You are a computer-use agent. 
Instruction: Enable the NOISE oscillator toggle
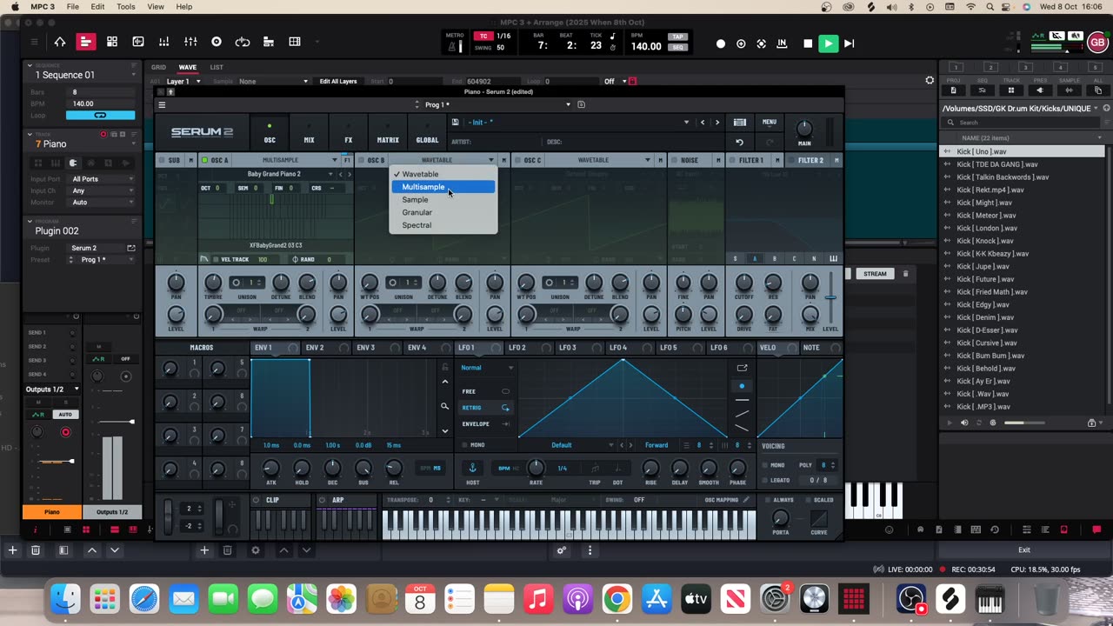click(675, 160)
